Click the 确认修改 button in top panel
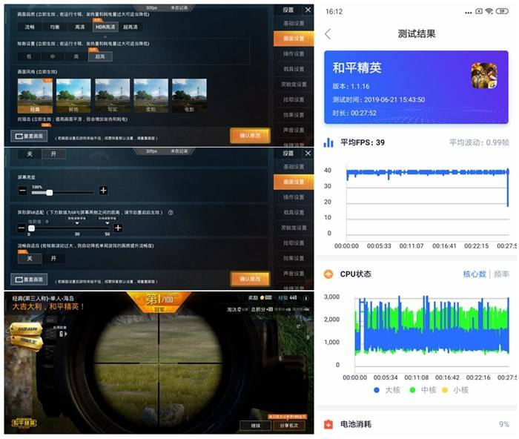This screenshot has height=439, width=519. pos(251,136)
